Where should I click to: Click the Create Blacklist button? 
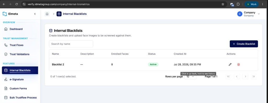pyautogui.click(x=244, y=44)
